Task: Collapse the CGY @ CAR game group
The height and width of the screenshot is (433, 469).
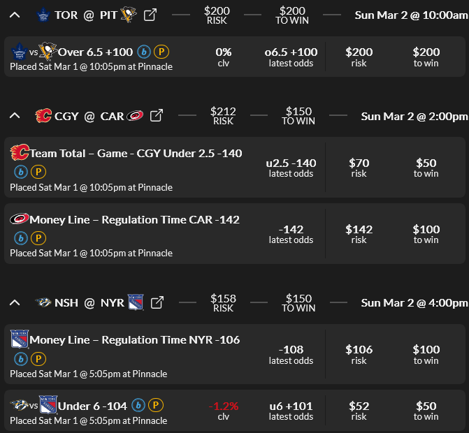Action: [15, 116]
